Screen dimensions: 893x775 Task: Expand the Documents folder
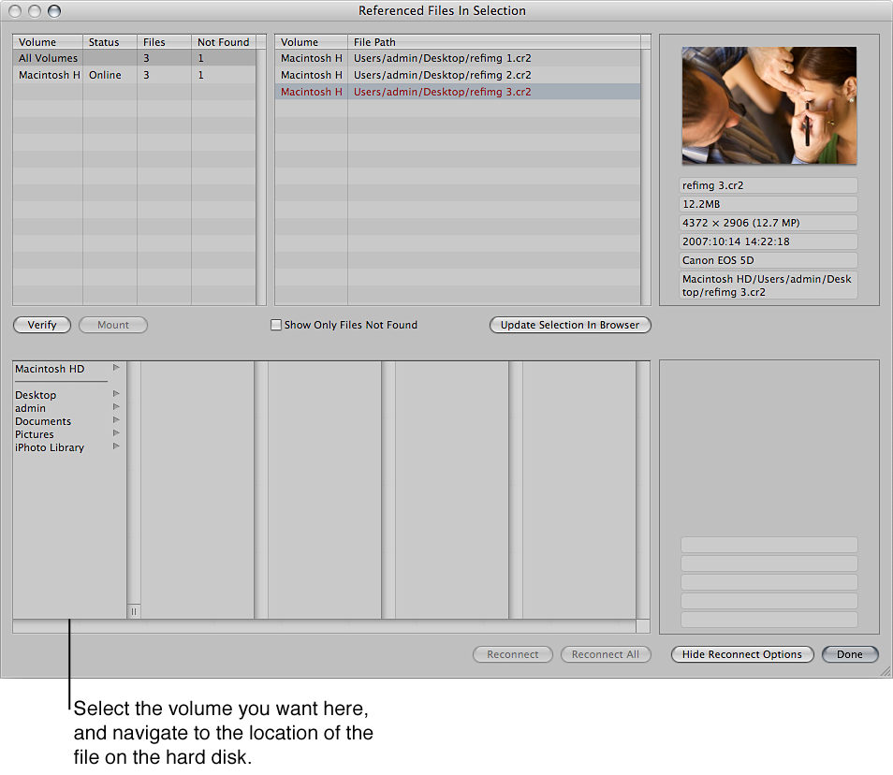[x=116, y=420]
